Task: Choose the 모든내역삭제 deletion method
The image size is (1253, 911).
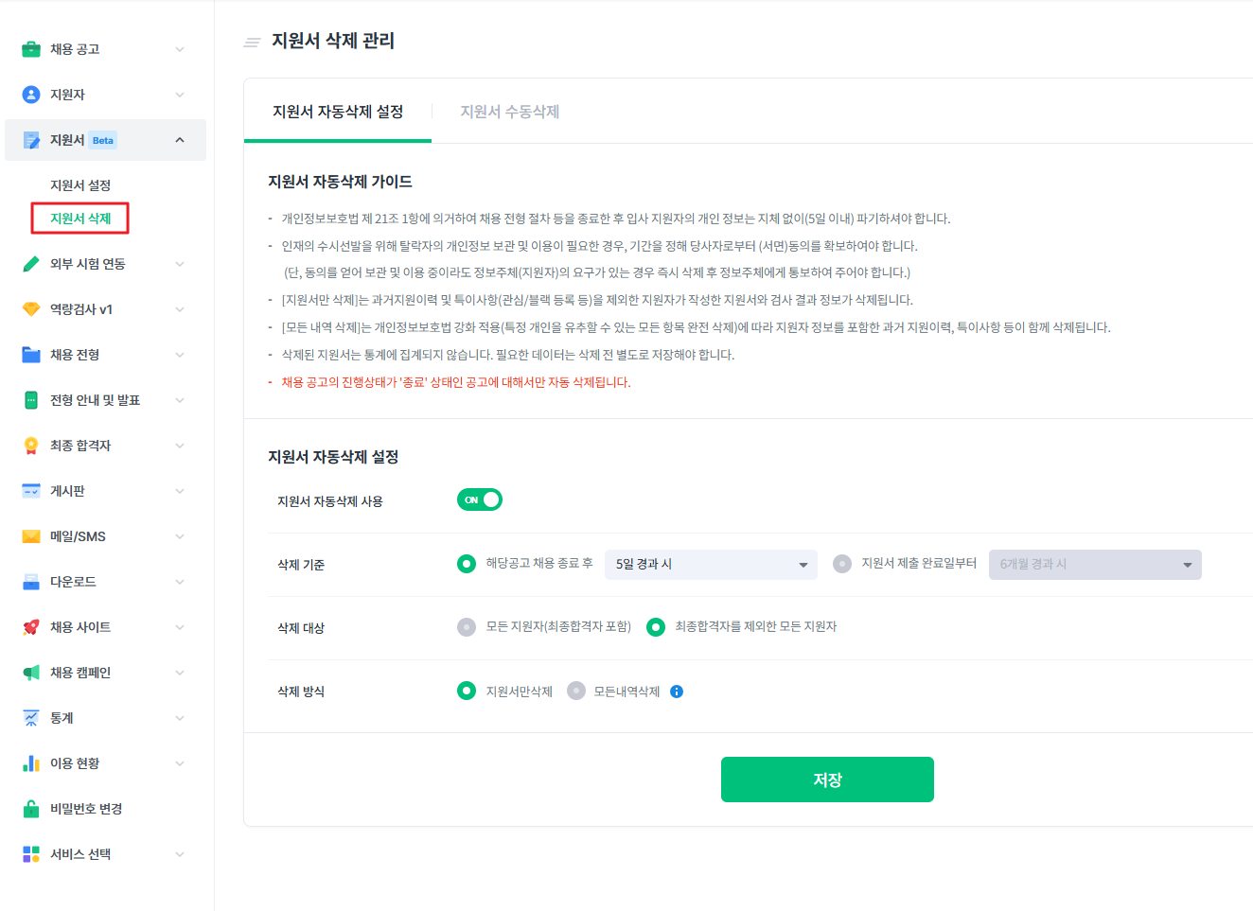Action: click(576, 691)
